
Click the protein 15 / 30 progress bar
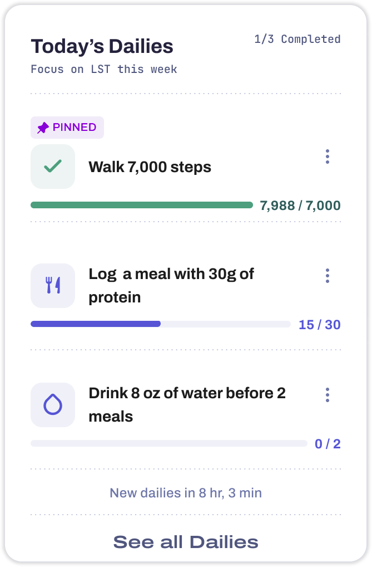(x=160, y=324)
